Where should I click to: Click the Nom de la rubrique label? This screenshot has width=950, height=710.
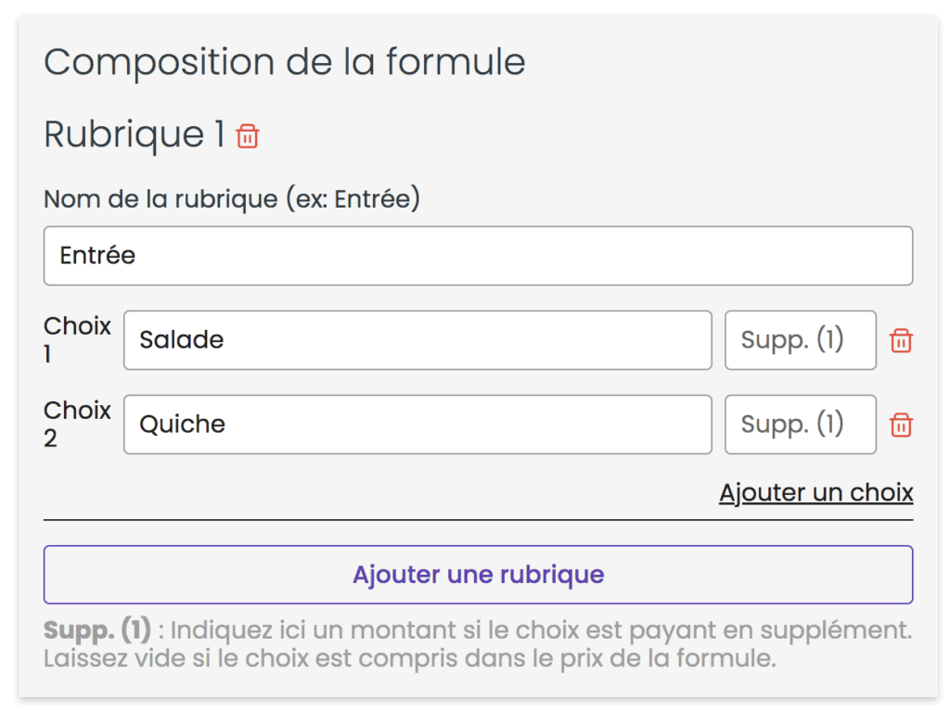231,199
